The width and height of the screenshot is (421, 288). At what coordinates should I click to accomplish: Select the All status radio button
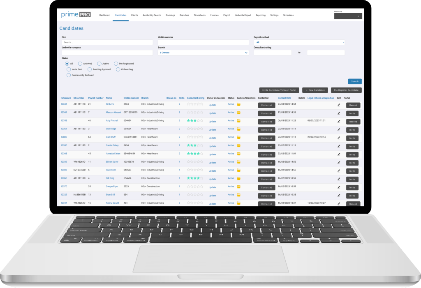tap(67, 64)
